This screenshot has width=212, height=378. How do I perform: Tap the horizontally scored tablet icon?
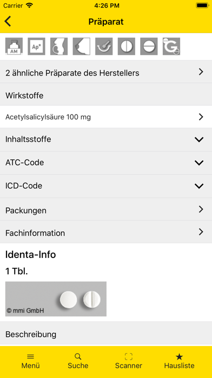[x=149, y=46]
